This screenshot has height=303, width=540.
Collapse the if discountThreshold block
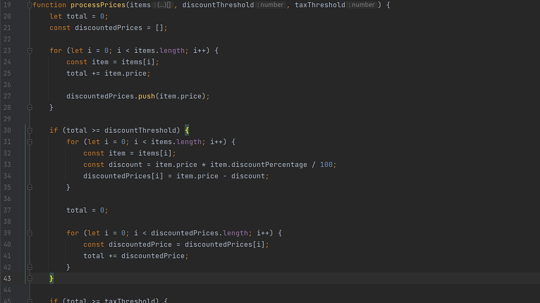[30, 130]
